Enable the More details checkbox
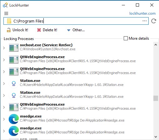This screenshot has height=140, width=159. (126, 38)
